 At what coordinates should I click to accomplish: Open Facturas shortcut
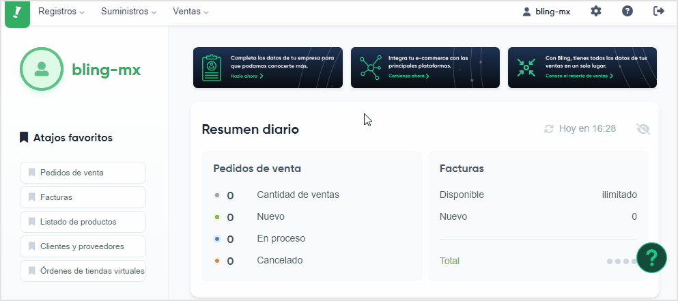[83, 197]
